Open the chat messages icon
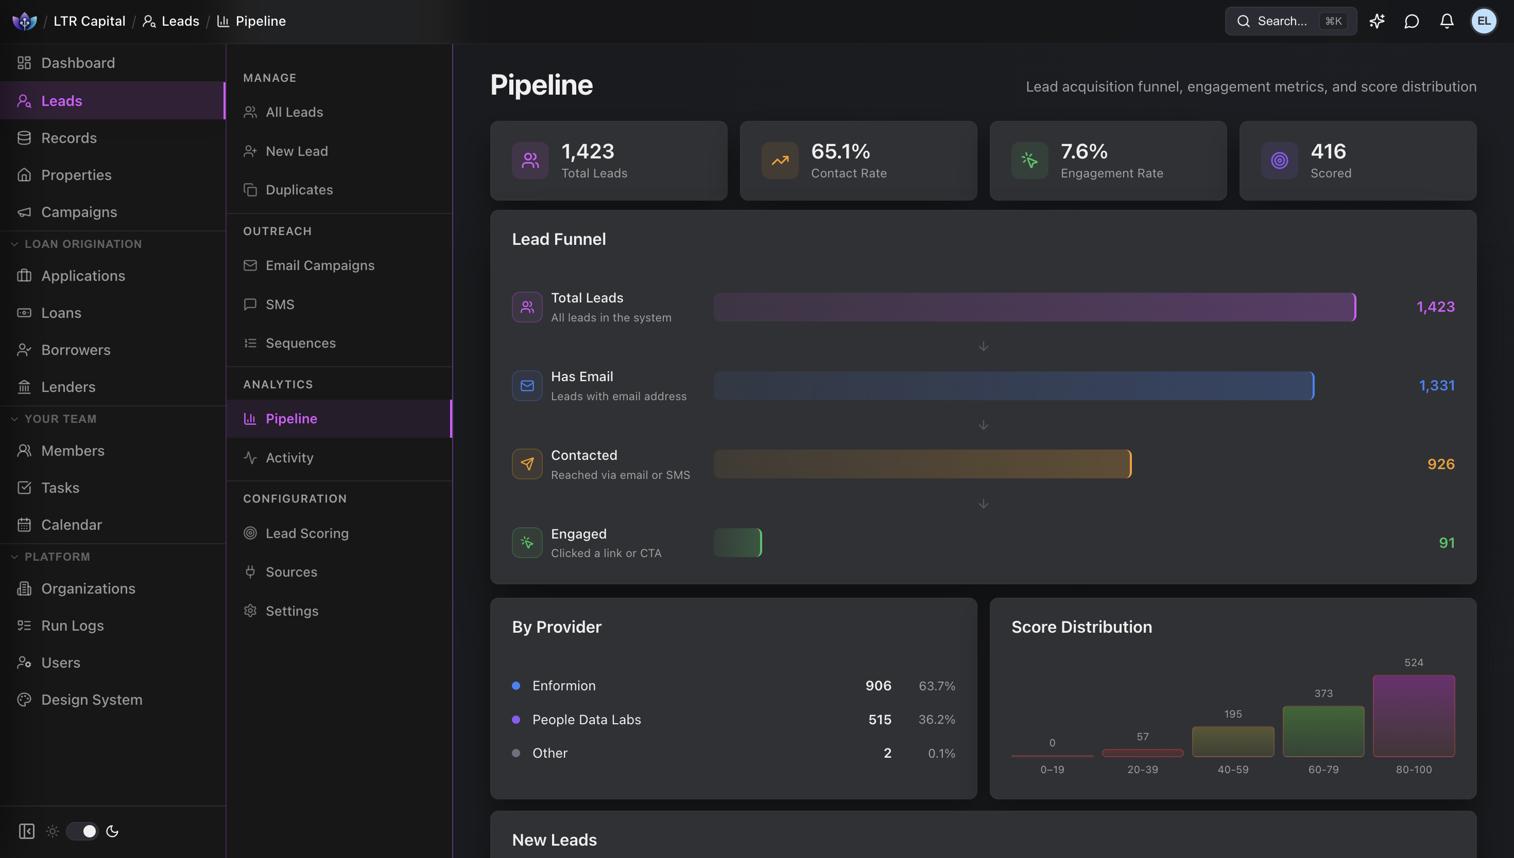The width and height of the screenshot is (1514, 858). click(1412, 21)
